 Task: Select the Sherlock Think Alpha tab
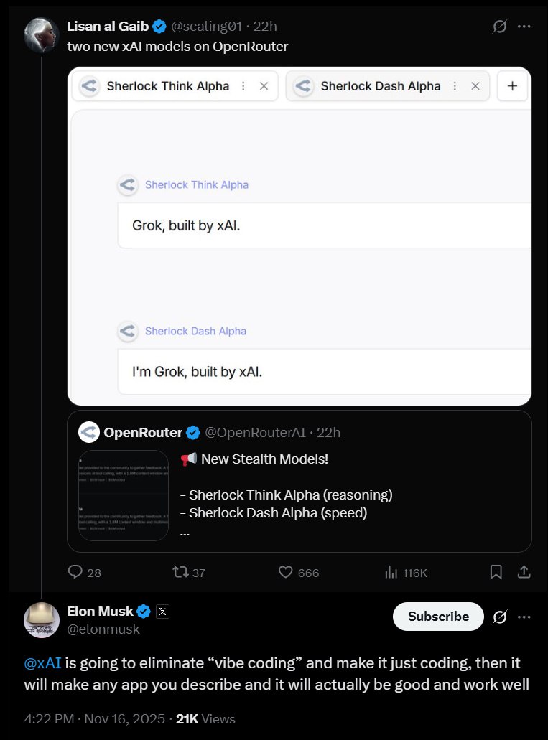coord(167,86)
